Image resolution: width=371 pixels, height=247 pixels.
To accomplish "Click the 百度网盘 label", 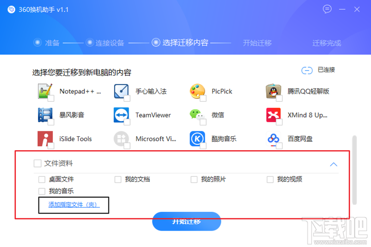I will click(300, 139).
